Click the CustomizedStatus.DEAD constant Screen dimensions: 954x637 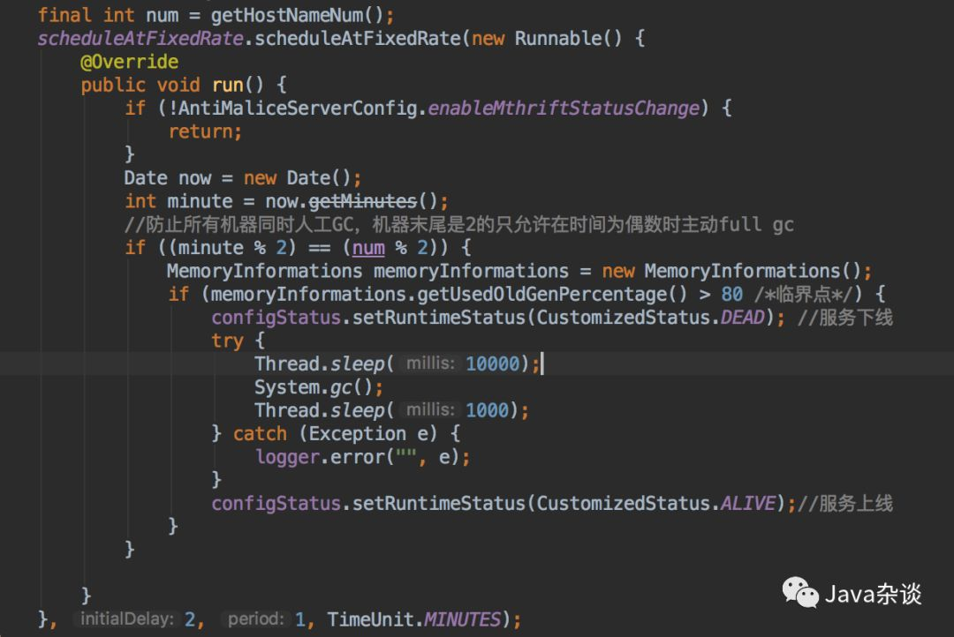click(x=650, y=318)
